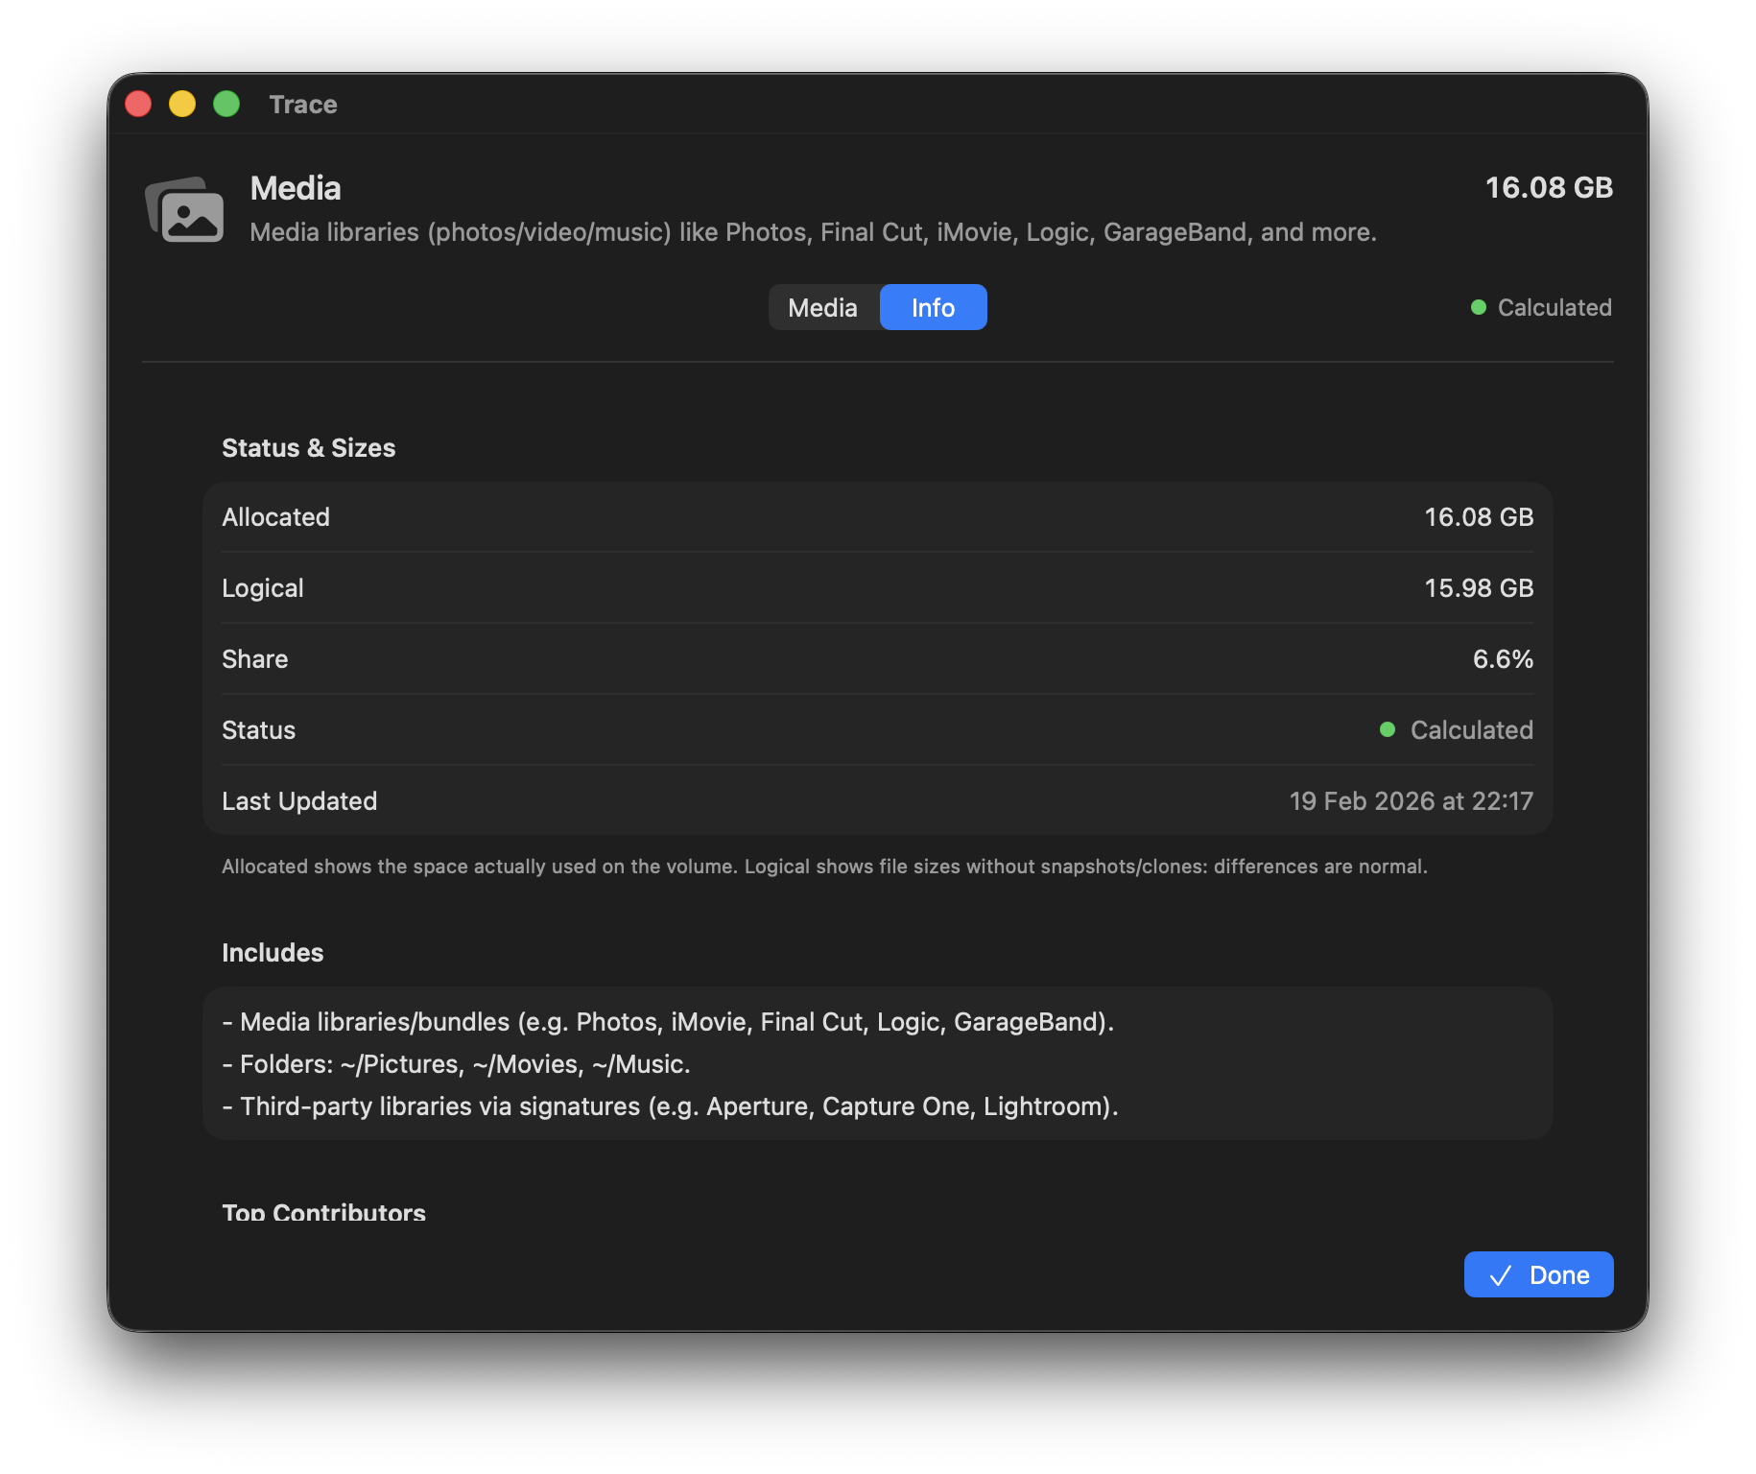The width and height of the screenshot is (1756, 1474).
Task: Minimize the window using the yellow button
Action: pyautogui.click(x=182, y=104)
